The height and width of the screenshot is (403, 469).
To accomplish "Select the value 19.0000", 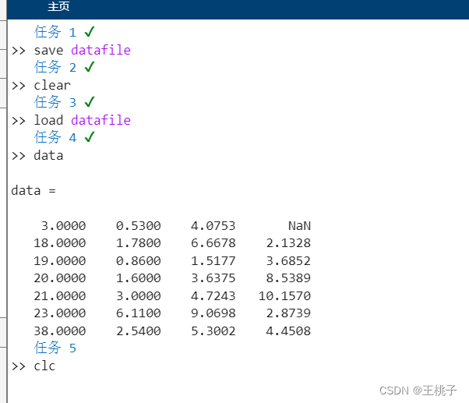I will (60, 261).
